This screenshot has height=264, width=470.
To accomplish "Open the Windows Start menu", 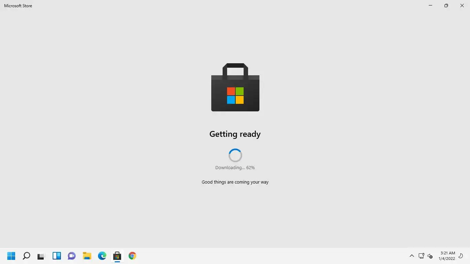I will point(11,256).
